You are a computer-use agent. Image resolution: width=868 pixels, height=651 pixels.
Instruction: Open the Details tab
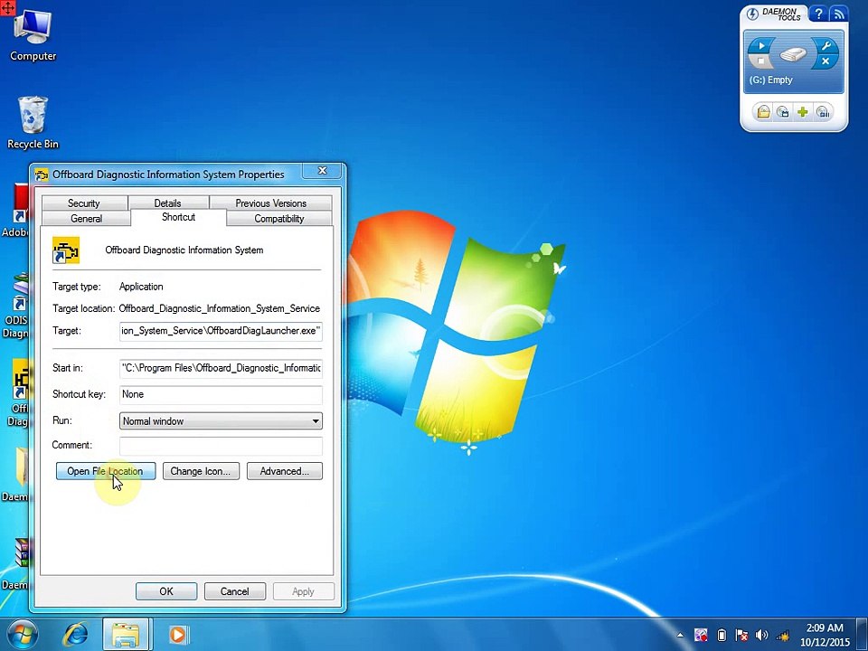click(x=168, y=203)
